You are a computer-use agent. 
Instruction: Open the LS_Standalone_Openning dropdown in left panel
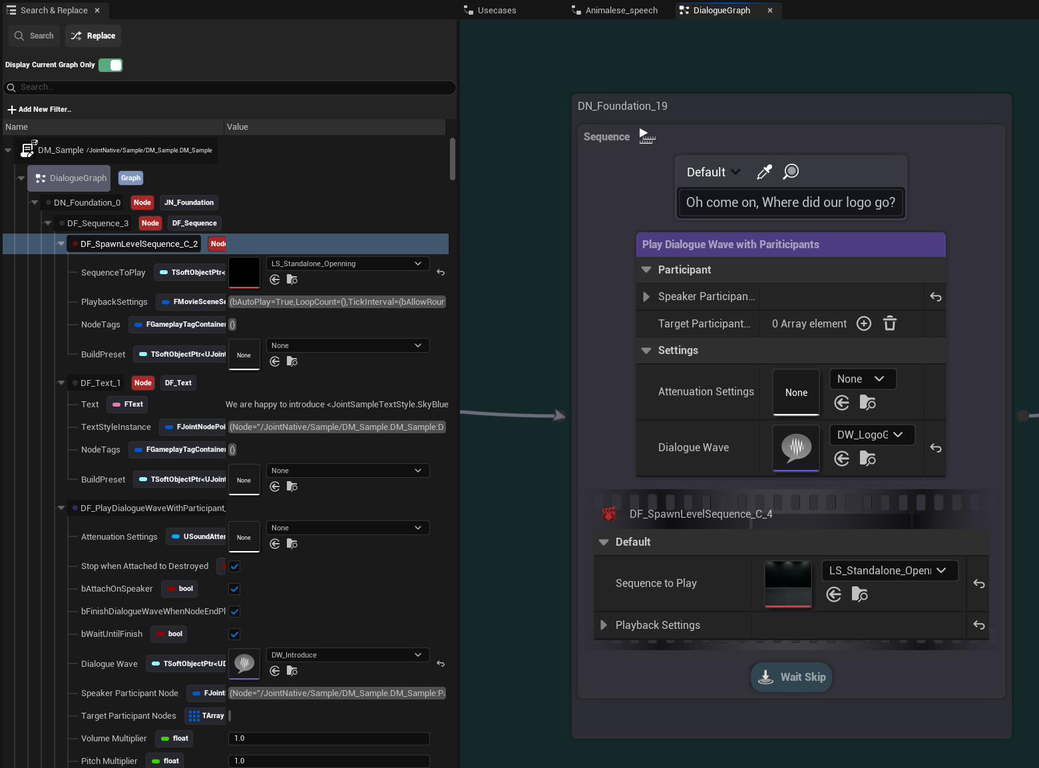click(x=347, y=264)
